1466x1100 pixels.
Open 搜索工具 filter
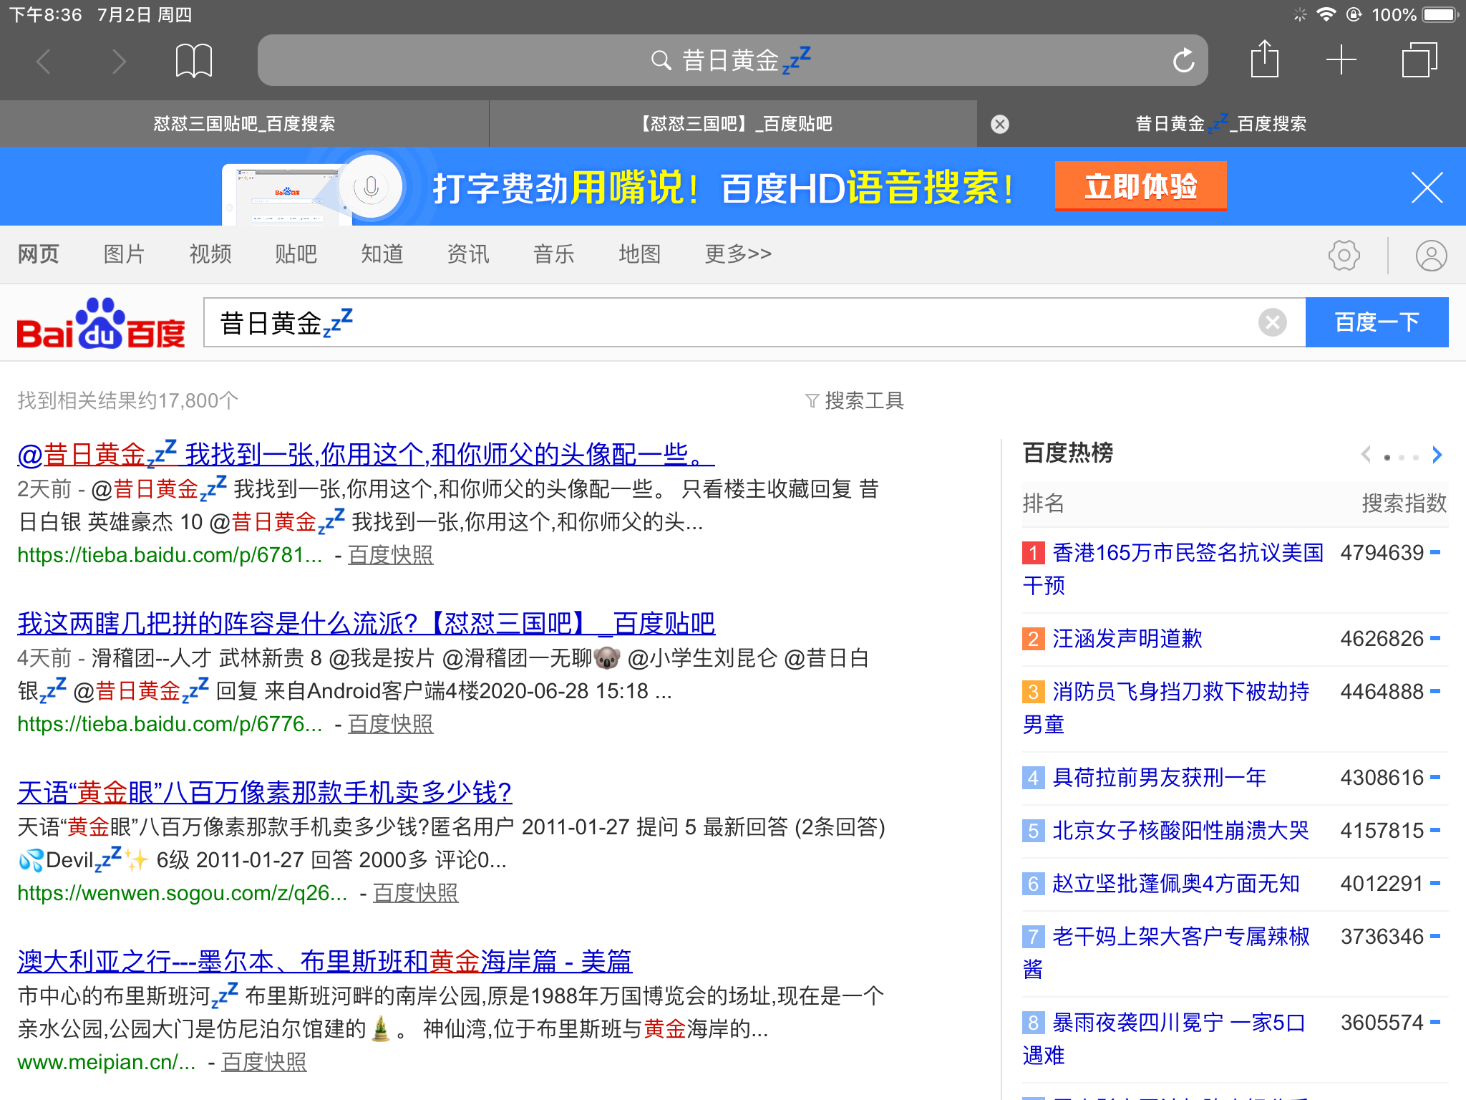click(855, 400)
